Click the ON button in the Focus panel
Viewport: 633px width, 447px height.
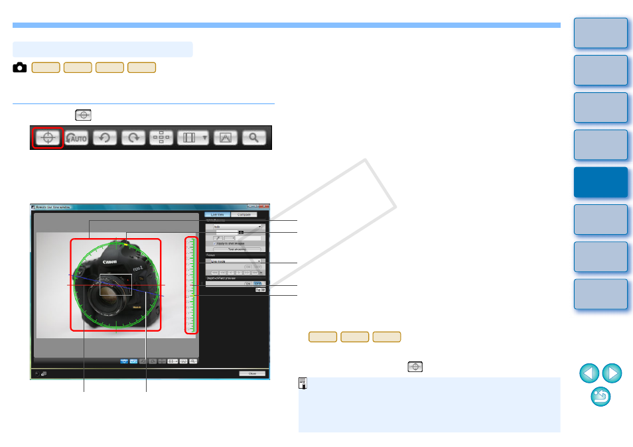tap(248, 267)
